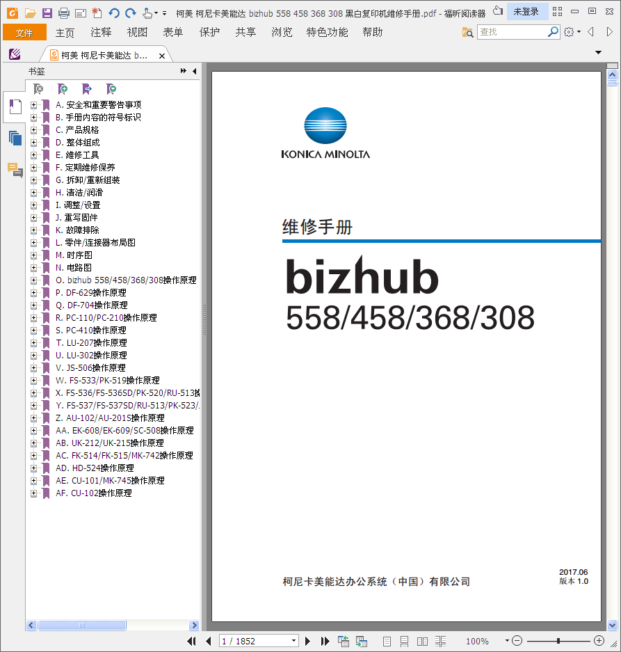
Task: Open the page number dropdown arrow
Action: click(294, 641)
